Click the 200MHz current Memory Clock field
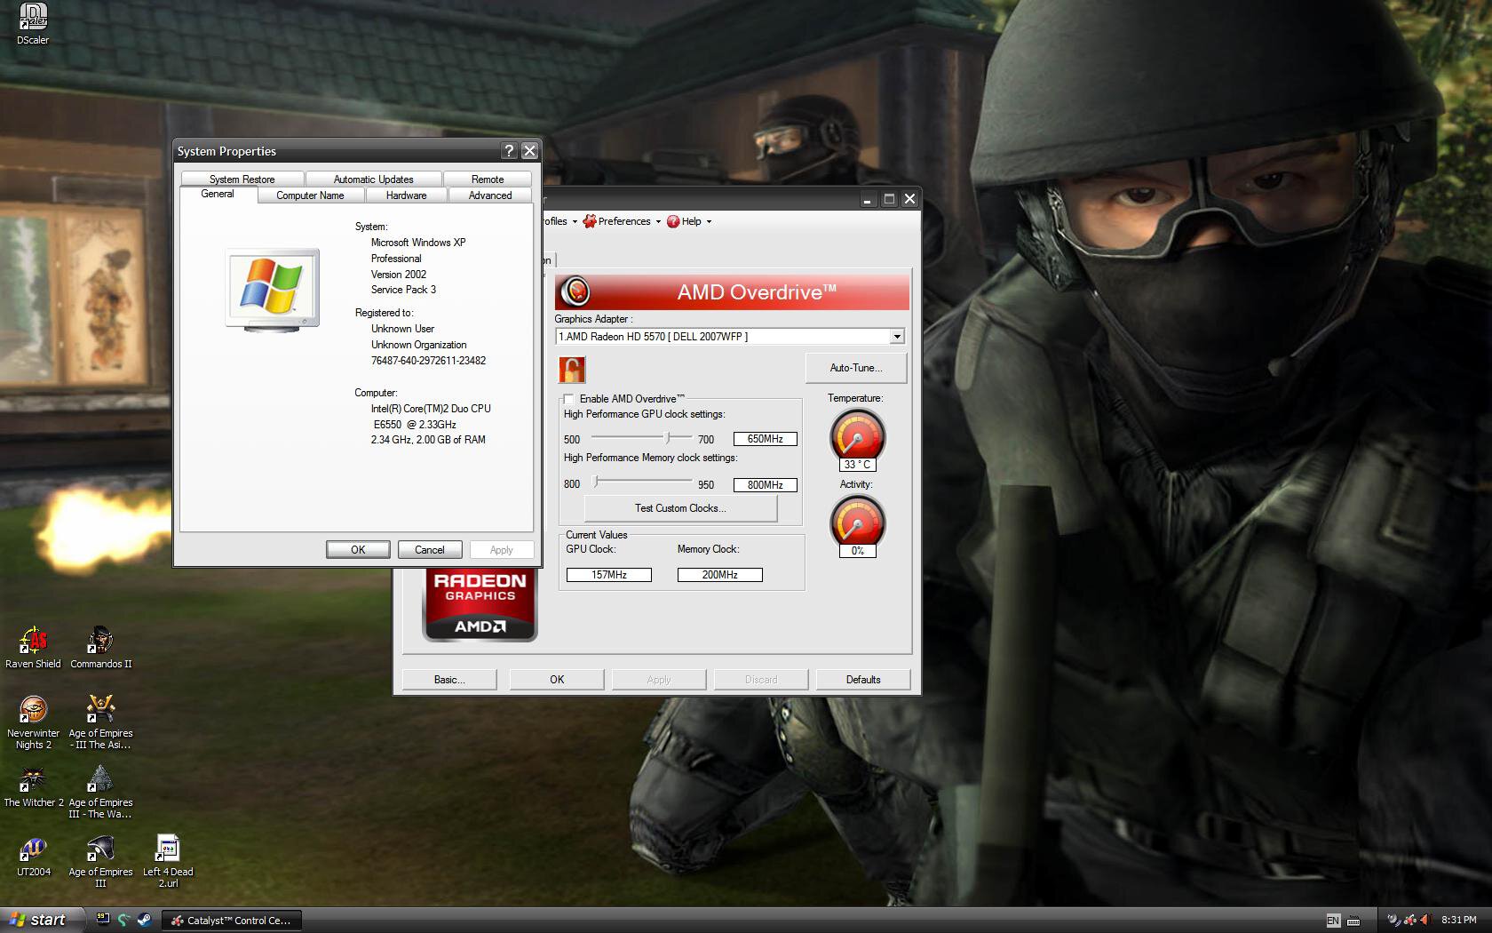1492x933 pixels. click(x=720, y=575)
